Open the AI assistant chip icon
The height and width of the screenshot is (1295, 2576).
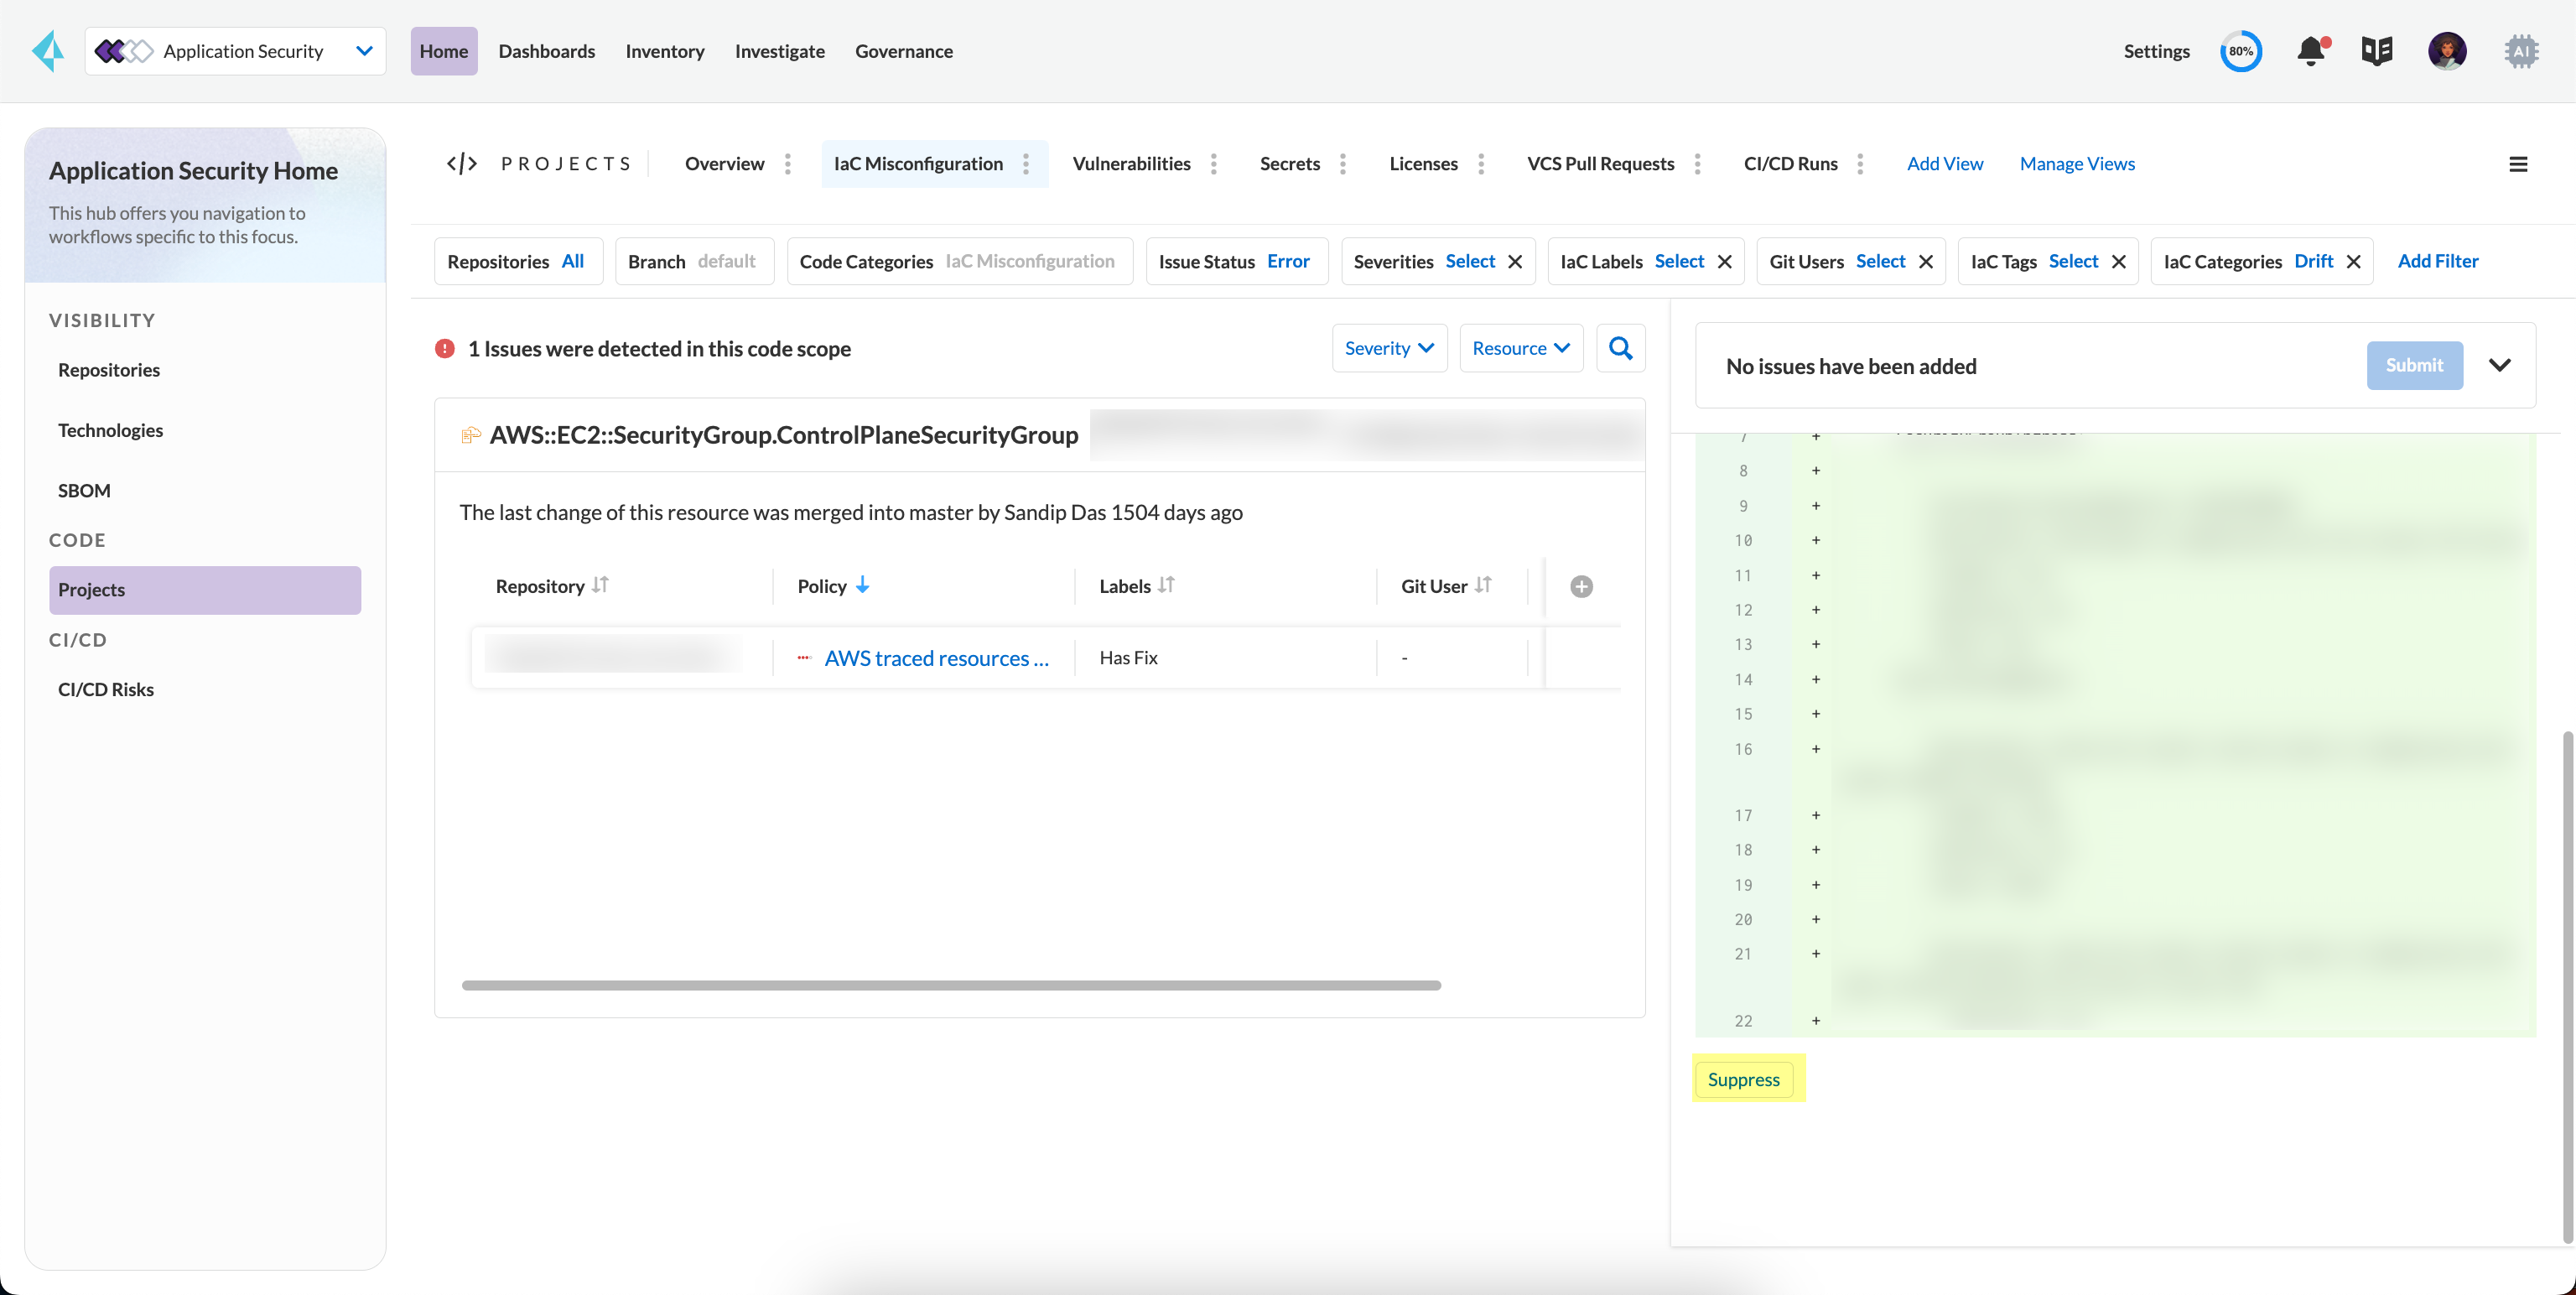pyautogui.click(x=2521, y=51)
